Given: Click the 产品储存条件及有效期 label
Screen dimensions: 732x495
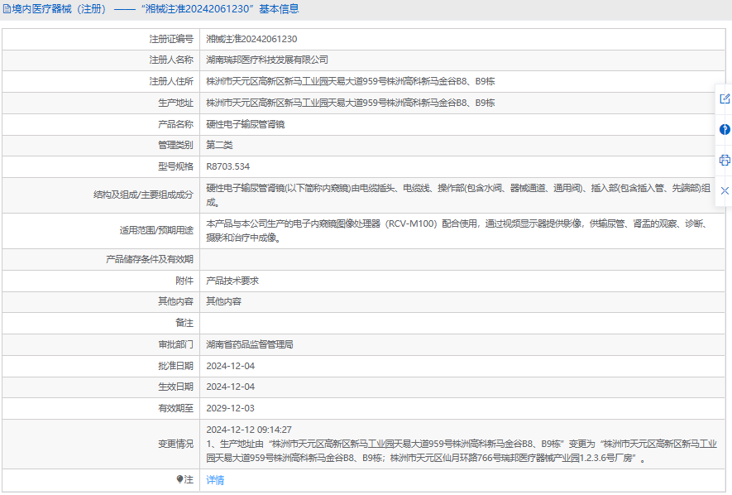Looking at the screenshot, I should click(x=150, y=259).
